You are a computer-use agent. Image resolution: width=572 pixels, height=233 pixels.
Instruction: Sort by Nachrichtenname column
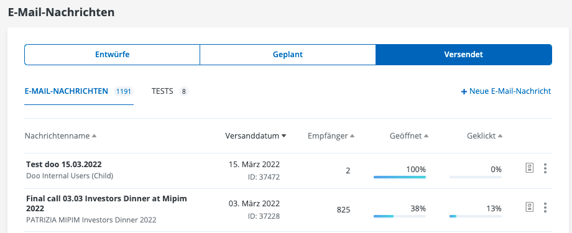click(60, 135)
